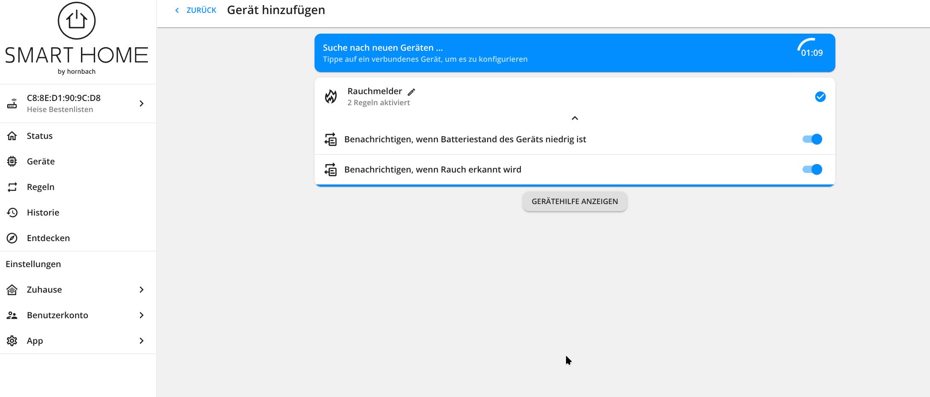
Task: Click the gateway router icon
Action: (x=12, y=104)
